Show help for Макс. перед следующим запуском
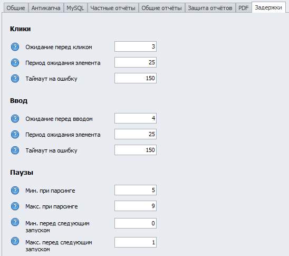The height and width of the screenshot is (256, 289). pos(15,241)
